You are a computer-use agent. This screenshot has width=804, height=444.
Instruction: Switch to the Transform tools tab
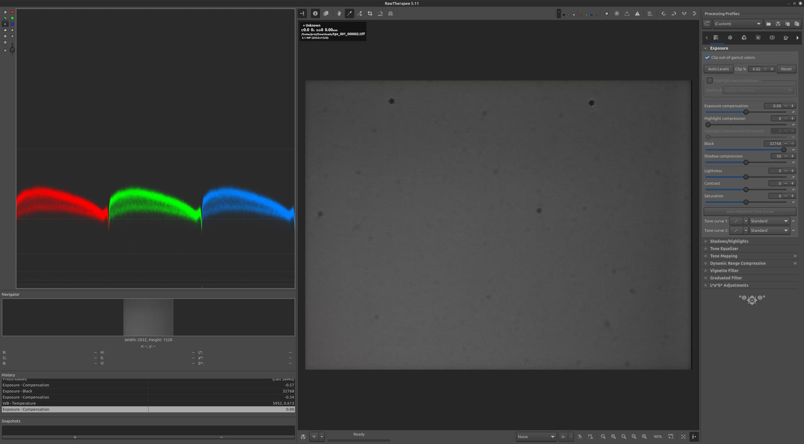coord(772,38)
